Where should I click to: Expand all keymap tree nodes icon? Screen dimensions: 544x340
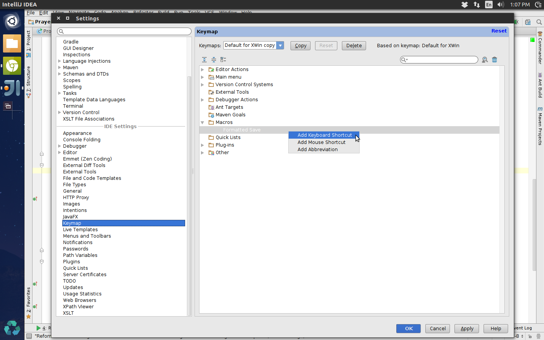[x=204, y=60]
